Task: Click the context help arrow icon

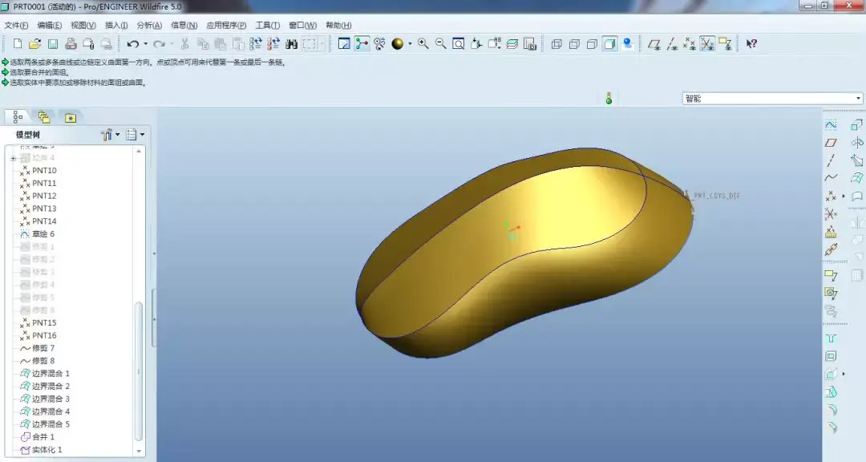Action: pyautogui.click(x=751, y=43)
